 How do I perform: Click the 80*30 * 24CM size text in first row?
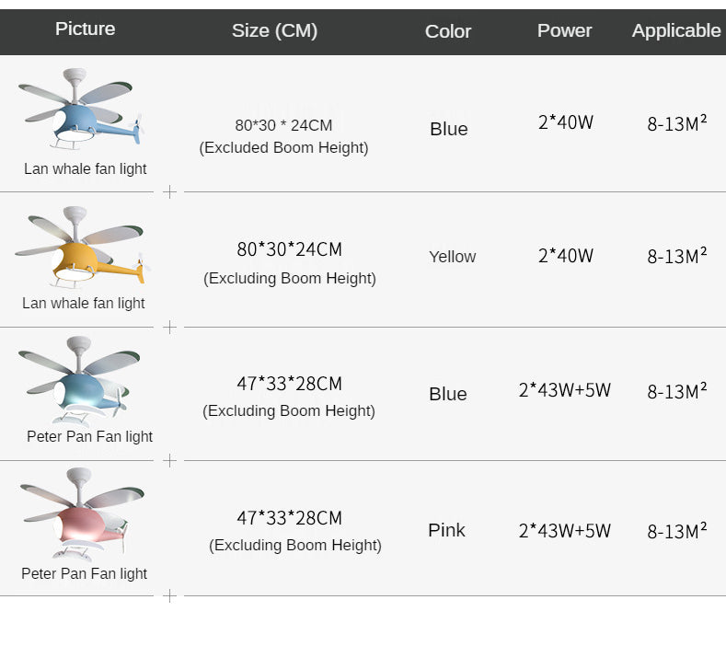[283, 125]
